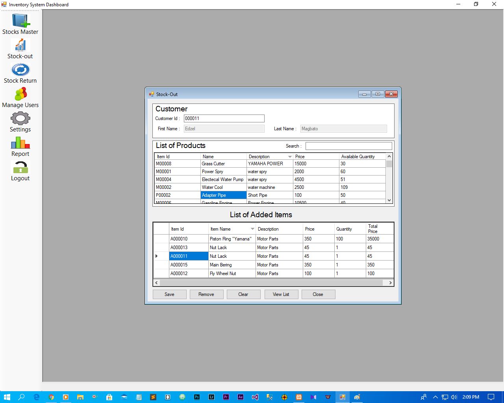This screenshot has width=504, height=403.
Task: Open After Effects from the taskbar
Action: 240,397
